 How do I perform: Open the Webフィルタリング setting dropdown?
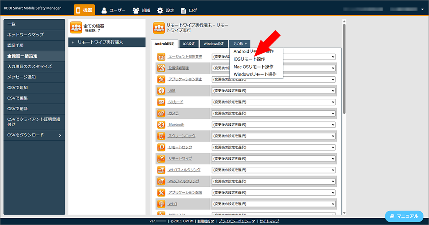[x=274, y=181]
